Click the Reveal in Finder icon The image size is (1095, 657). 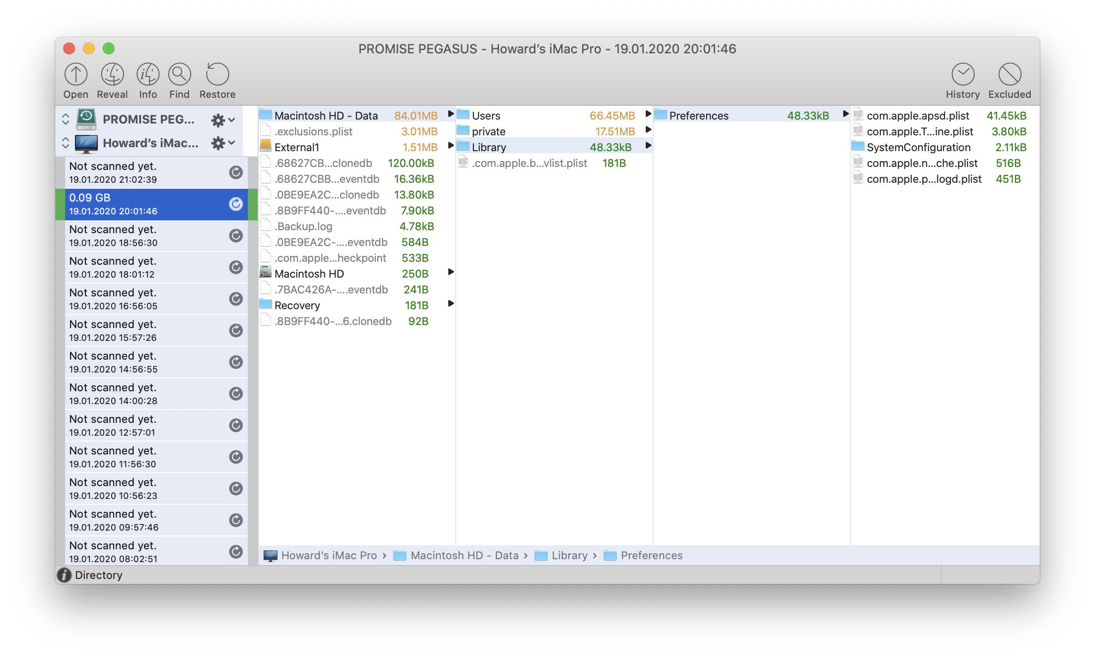point(112,75)
